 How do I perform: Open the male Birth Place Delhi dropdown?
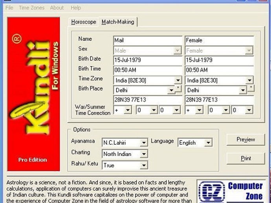pos(144,90)
